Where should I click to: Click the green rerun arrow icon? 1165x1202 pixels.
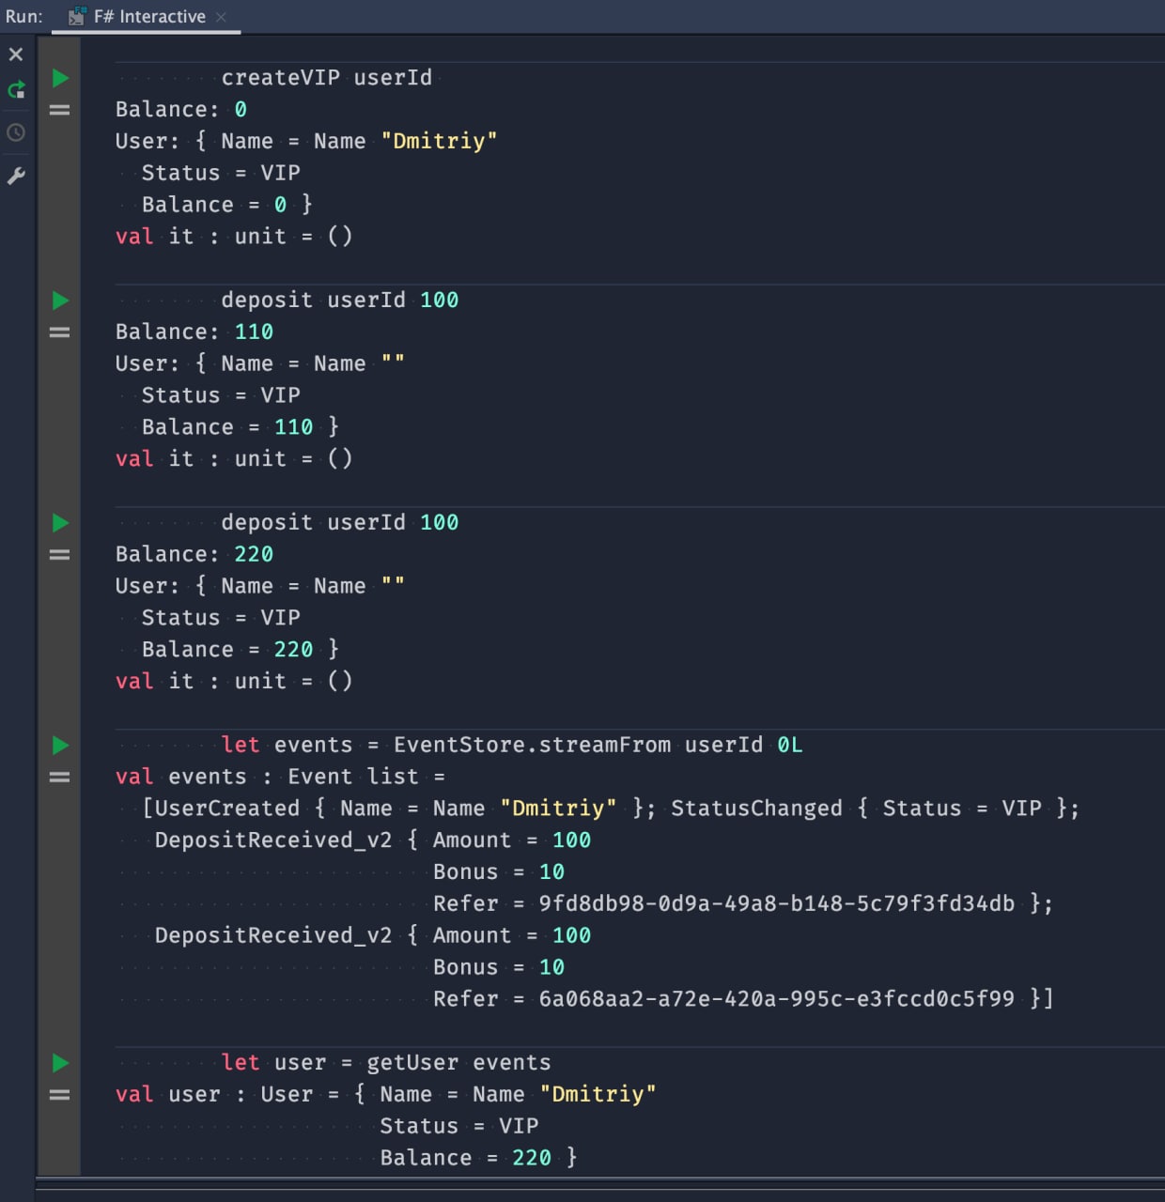coord(16,90)
